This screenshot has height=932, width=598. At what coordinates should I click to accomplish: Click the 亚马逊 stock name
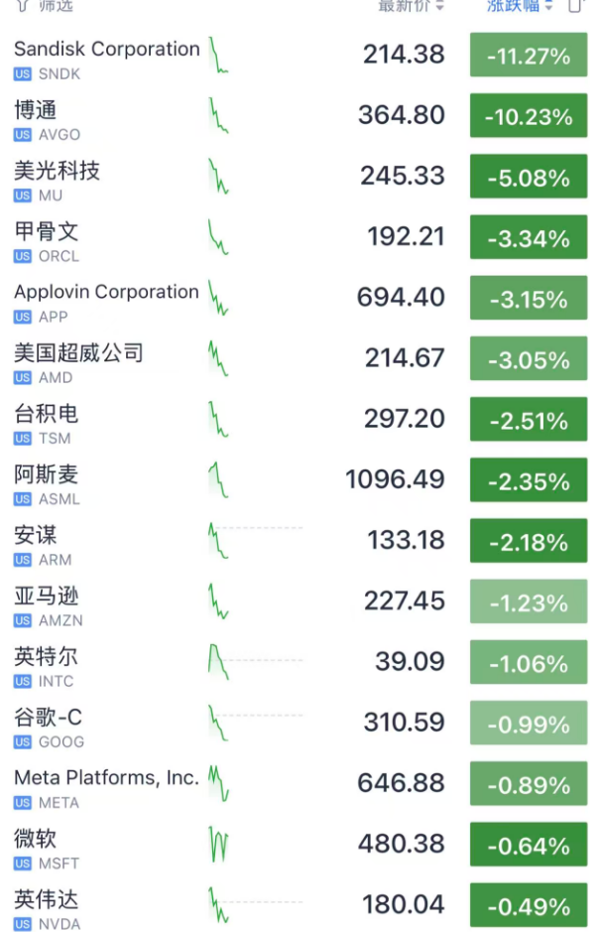tap(47, 596)
